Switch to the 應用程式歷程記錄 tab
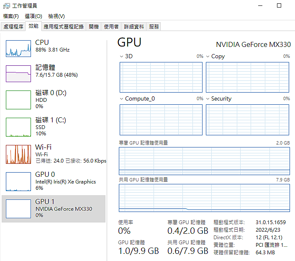Viewport: 295px width, 261px height. [x=64, y=26]
